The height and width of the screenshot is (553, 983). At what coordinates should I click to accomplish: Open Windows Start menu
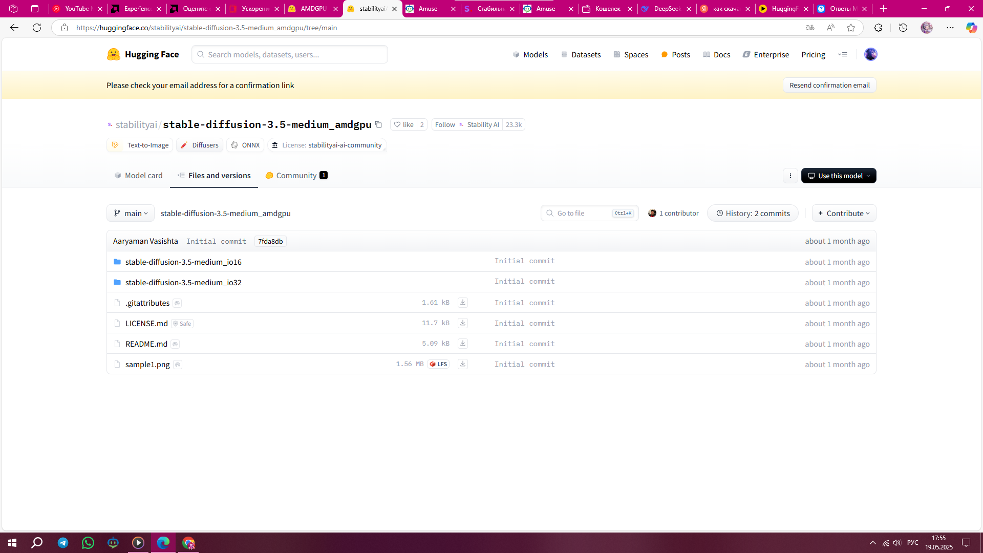(12, 543)
